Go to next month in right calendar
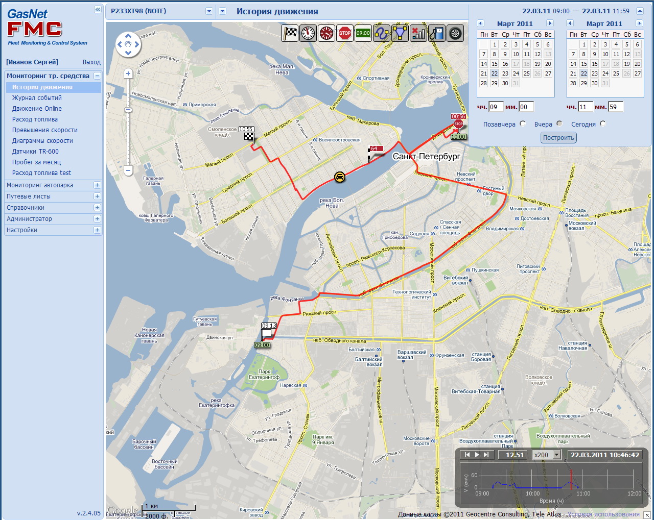The width and height of the screenshot is (654, 520). (x=639, y=23)
